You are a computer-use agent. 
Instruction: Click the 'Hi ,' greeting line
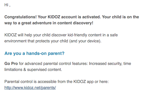point(7,5)
